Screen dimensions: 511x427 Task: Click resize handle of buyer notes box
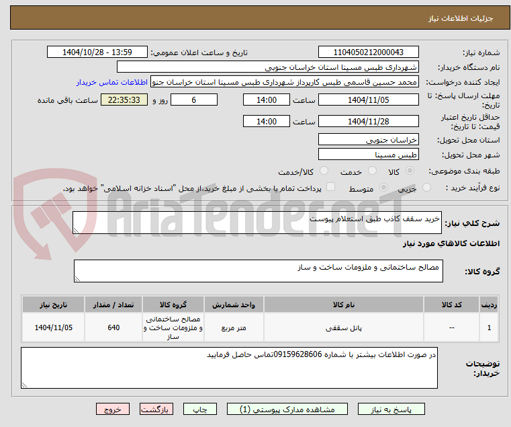pos(24,385)
